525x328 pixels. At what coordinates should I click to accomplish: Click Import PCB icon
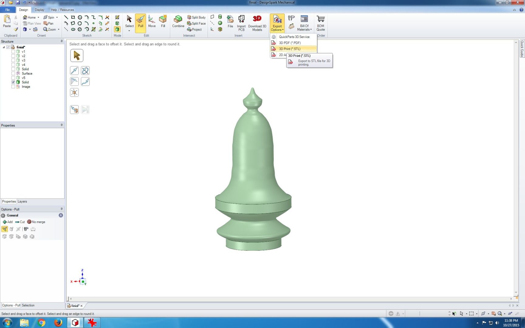(241, 23)
